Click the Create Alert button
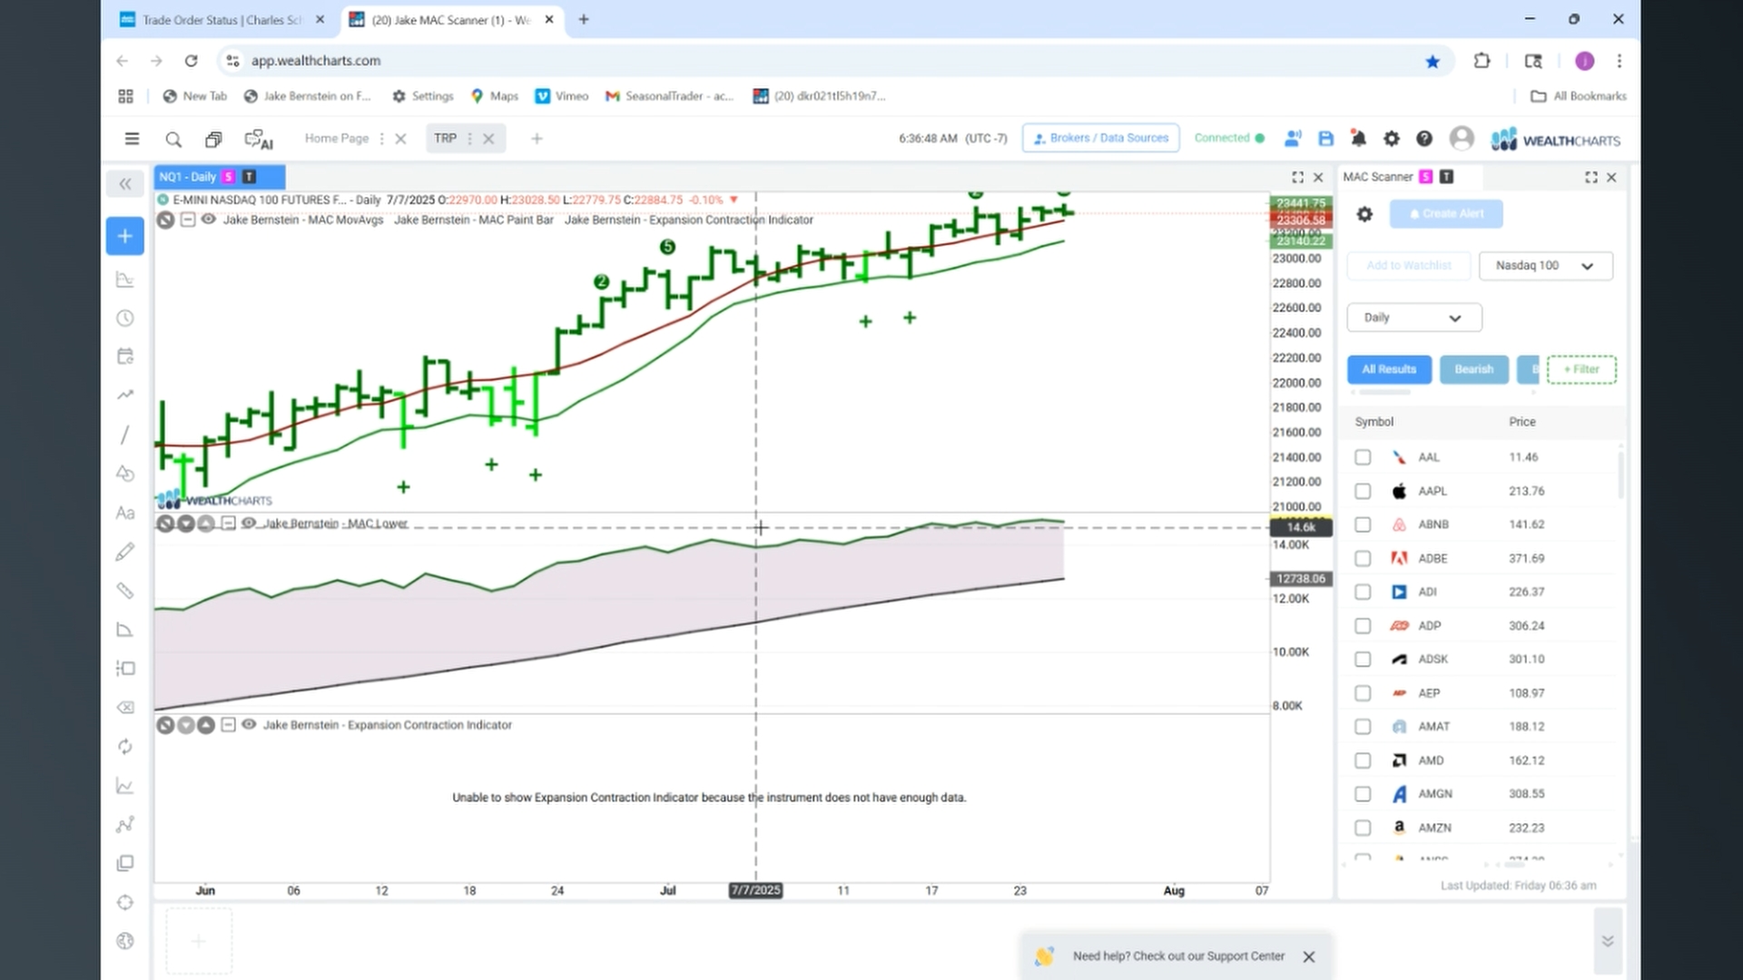 [1445, 214]
